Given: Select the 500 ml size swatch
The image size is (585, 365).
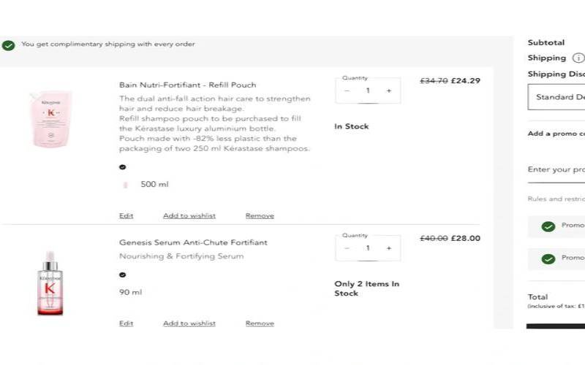Looking at the screenshot, I should click(125, 185).
